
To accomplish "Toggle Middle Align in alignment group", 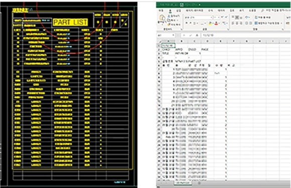I will coord(237,17).
